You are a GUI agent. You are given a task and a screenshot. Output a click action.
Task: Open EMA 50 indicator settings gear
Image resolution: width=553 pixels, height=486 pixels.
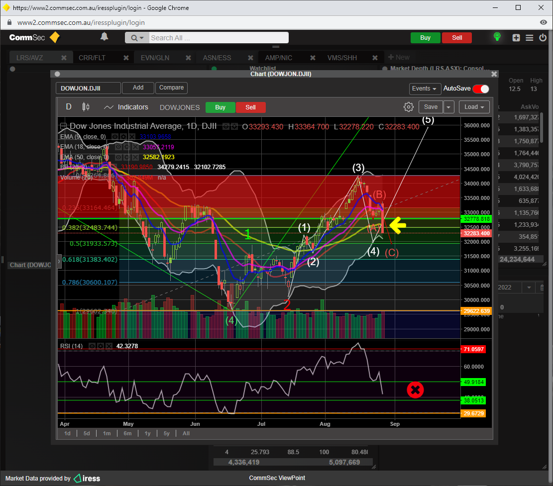127,157
